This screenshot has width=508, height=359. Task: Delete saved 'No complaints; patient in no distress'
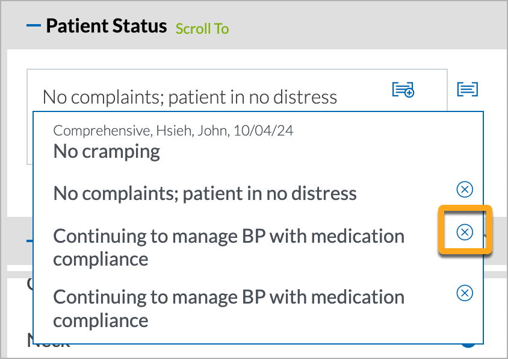[465, 189]
